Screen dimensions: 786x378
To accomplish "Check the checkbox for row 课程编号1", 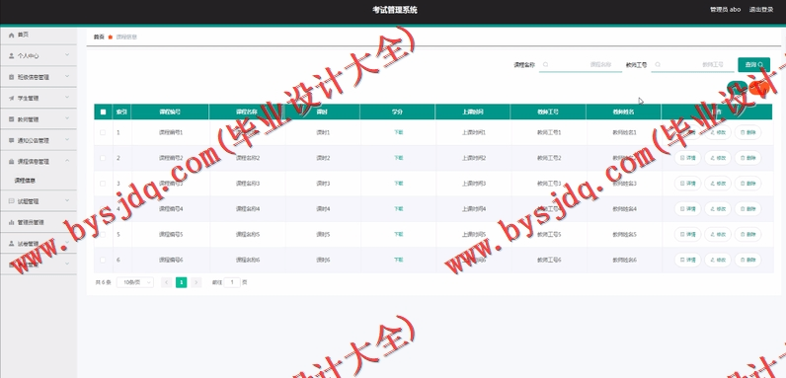I will coord(103,132).
